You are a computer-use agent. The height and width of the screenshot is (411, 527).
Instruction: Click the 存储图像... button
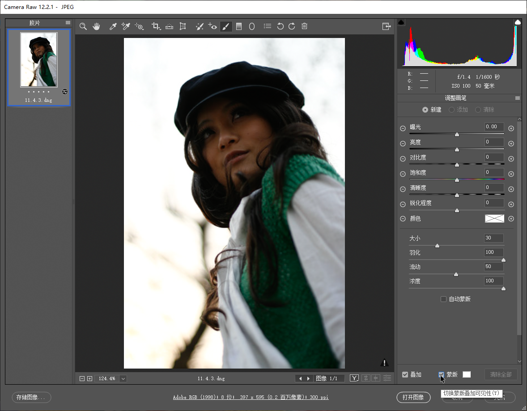tap(31, 397)
